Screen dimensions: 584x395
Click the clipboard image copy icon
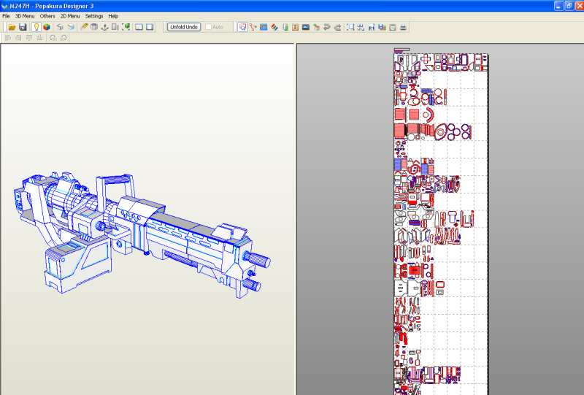393,27
